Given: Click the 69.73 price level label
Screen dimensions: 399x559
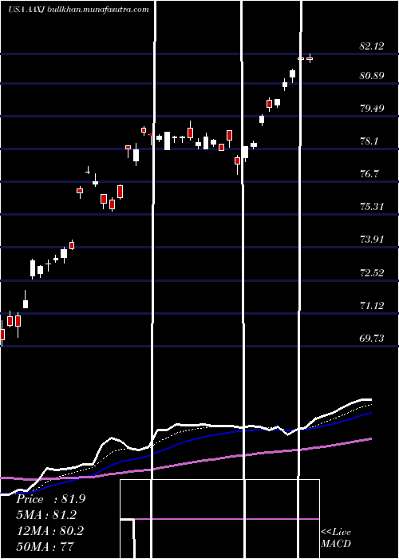Looking at the screenshot, I should coord(372,339).
